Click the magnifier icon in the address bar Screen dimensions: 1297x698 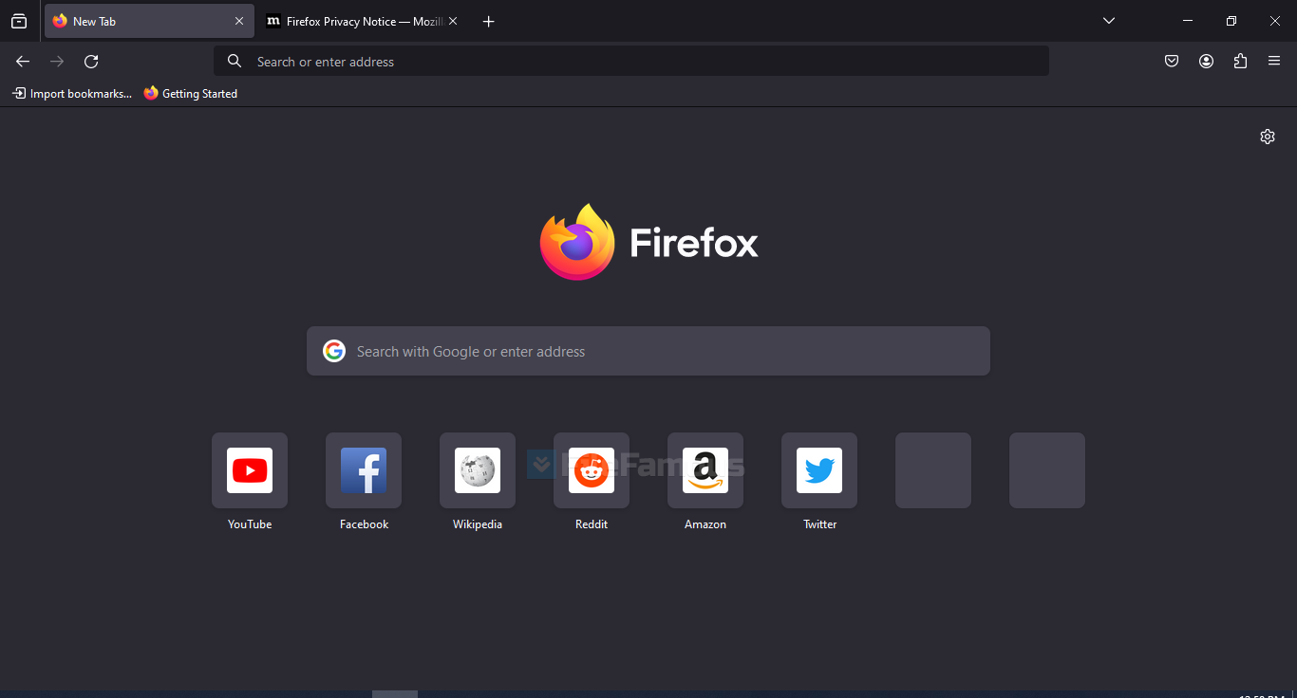(x=235, y=62)
